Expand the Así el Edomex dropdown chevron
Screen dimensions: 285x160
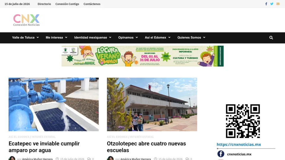pos(170,37)
